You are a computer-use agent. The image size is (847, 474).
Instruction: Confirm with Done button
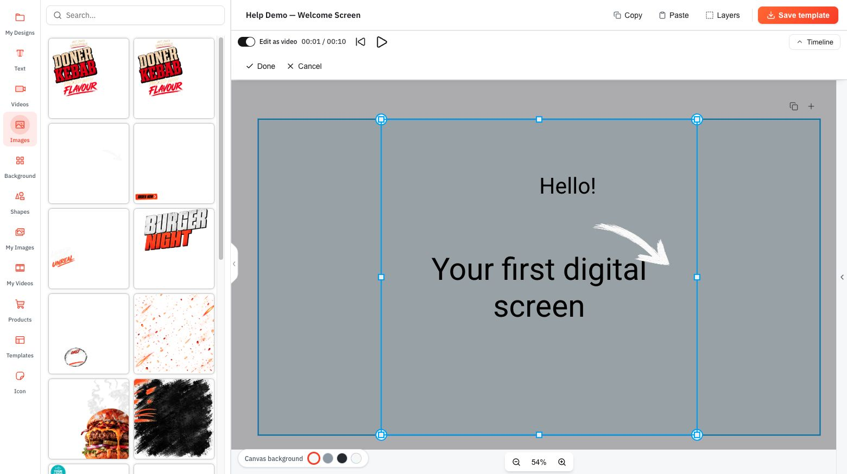point(261,66)
